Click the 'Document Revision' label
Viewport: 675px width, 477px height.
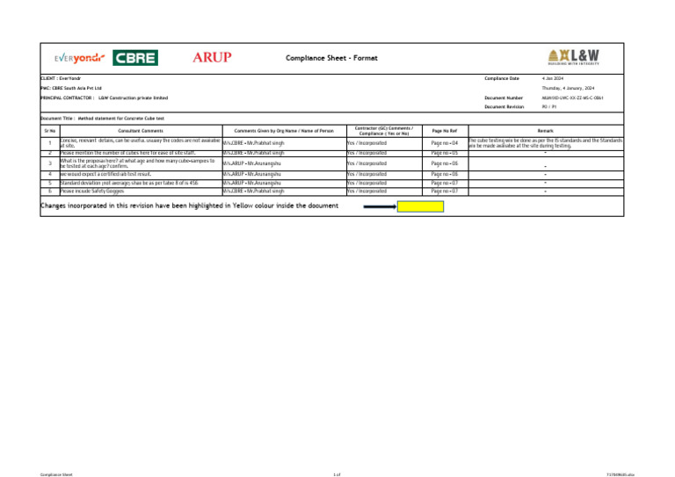(x=504, y=106)
